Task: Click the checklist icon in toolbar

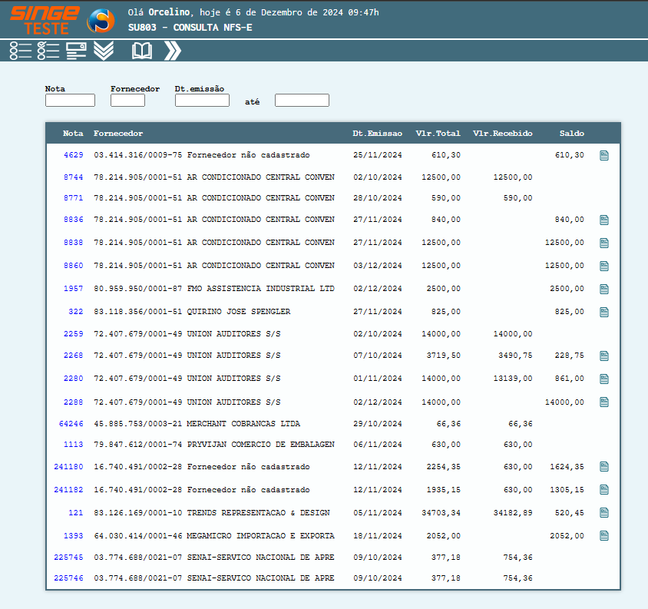Action: [48, 51]
